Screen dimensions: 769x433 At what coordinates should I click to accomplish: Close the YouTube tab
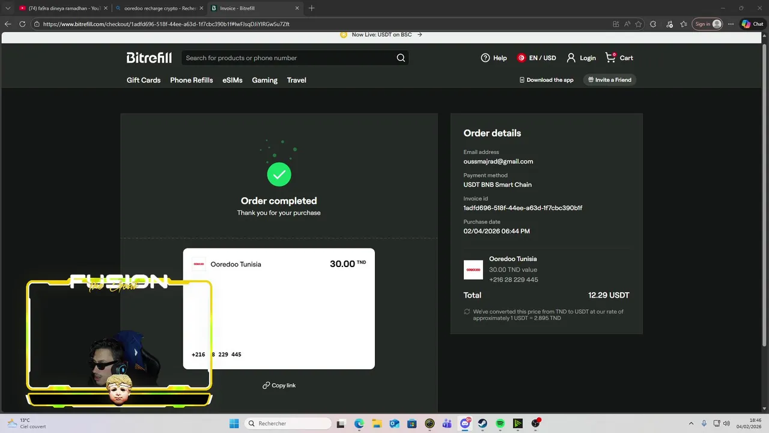(105, 8)
